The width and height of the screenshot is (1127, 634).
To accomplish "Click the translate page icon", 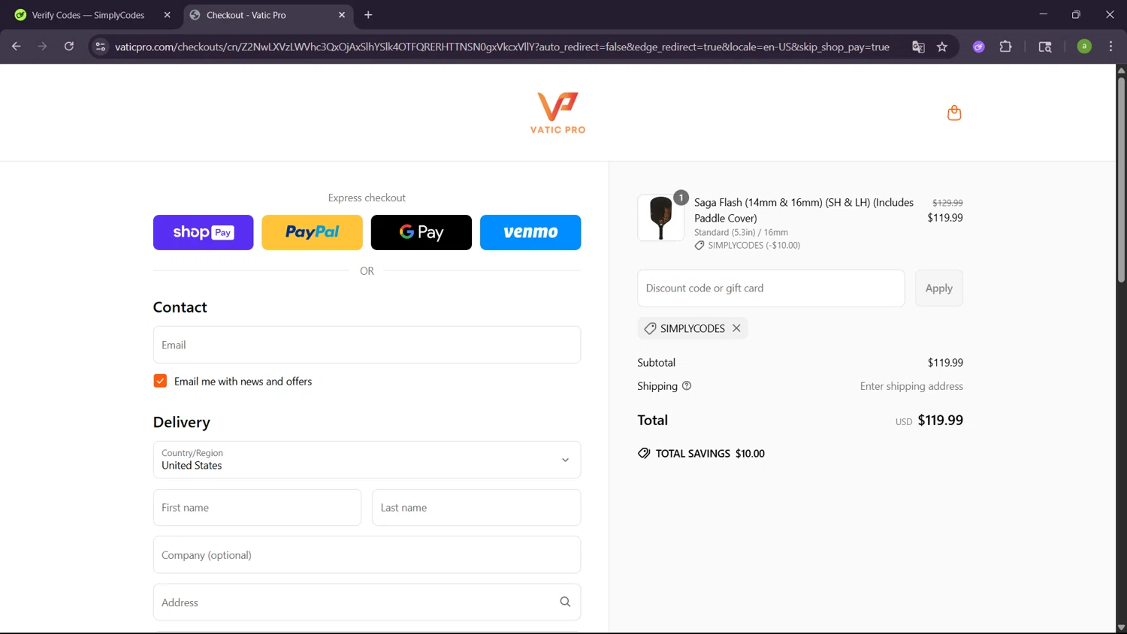I will (918, 47).
